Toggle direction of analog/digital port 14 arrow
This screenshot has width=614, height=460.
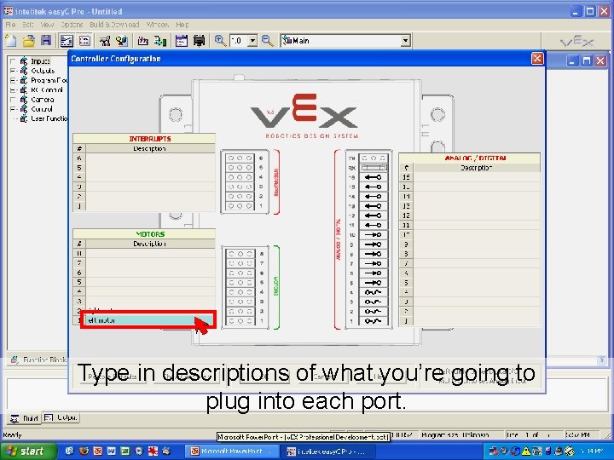pos(373,197)
